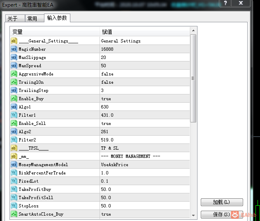
Task: Click the scrollbar down arrow
Action: pos(193,215)
